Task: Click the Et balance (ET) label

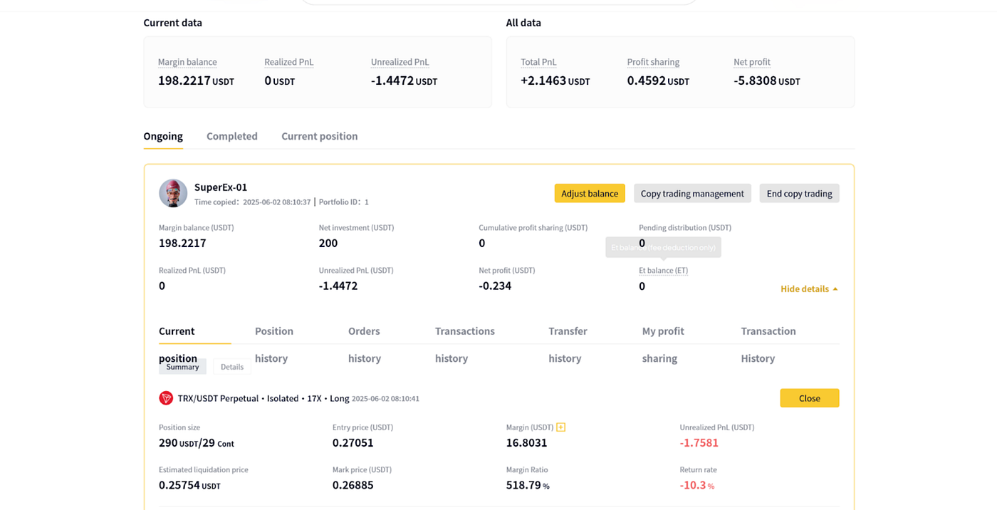Action: [x=663, y=270]
